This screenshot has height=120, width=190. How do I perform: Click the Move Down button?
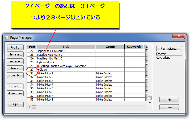coord(15,93)
